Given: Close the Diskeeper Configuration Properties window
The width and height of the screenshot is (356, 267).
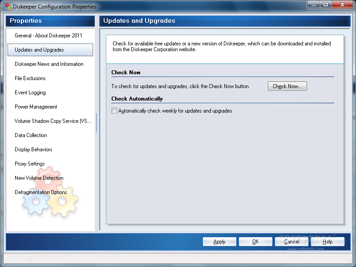Looking at the screenshot, I should [342, 5].
